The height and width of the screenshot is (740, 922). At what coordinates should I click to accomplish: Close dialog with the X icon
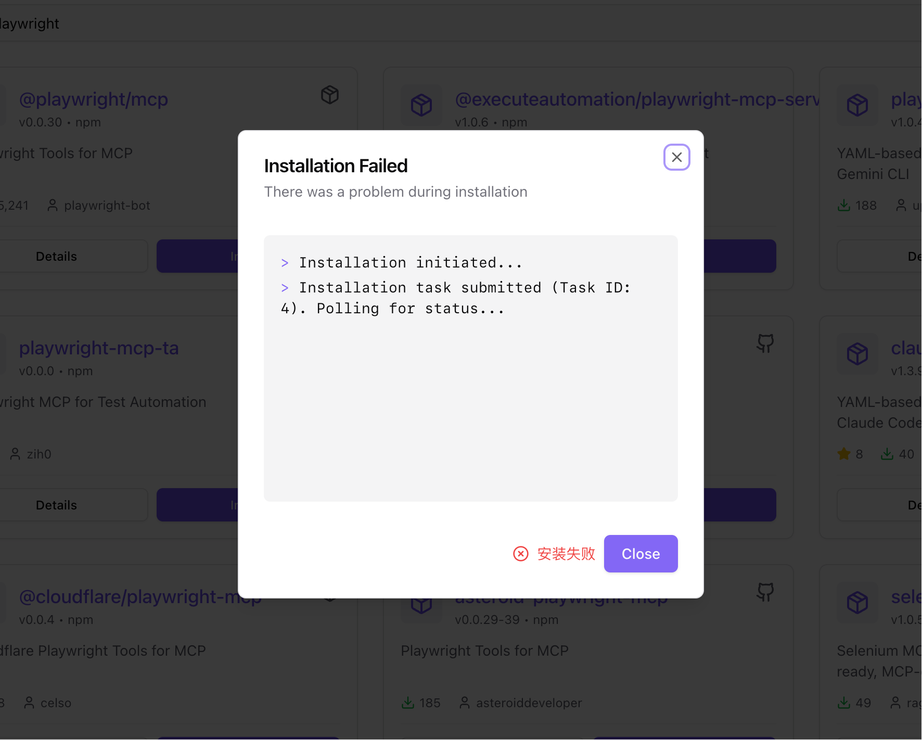coord(676,157)
